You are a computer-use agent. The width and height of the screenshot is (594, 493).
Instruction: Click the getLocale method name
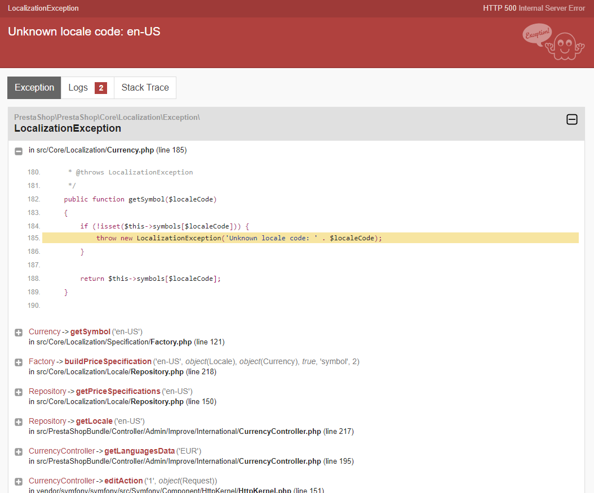pyautogui.click(x=94, y=422)
